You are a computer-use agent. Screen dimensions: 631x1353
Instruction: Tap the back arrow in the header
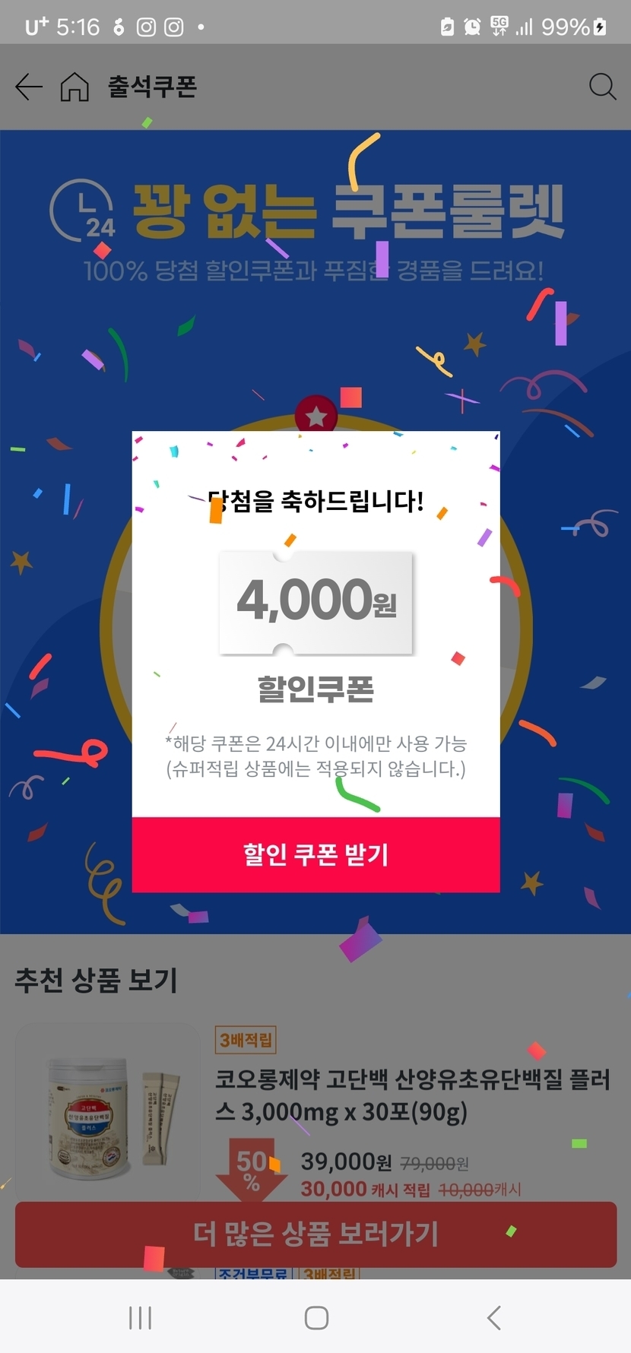[29, 87]
